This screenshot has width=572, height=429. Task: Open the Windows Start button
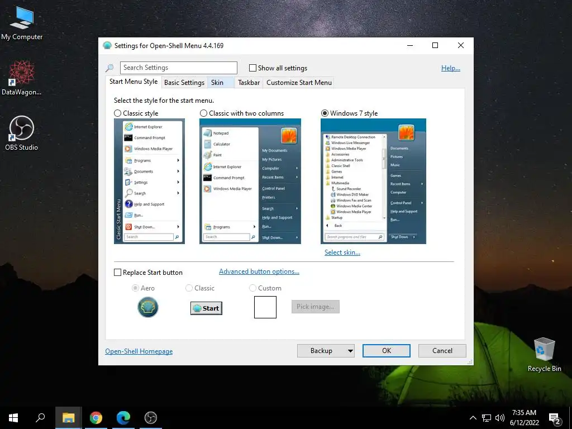(13, 418)
